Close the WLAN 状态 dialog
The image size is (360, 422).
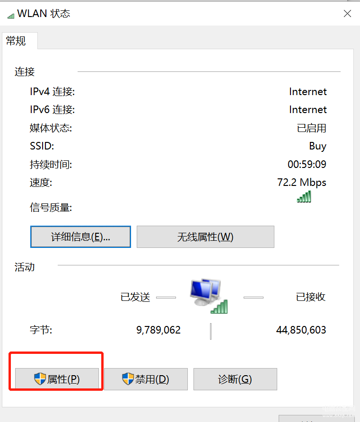[x=347, y=13]
